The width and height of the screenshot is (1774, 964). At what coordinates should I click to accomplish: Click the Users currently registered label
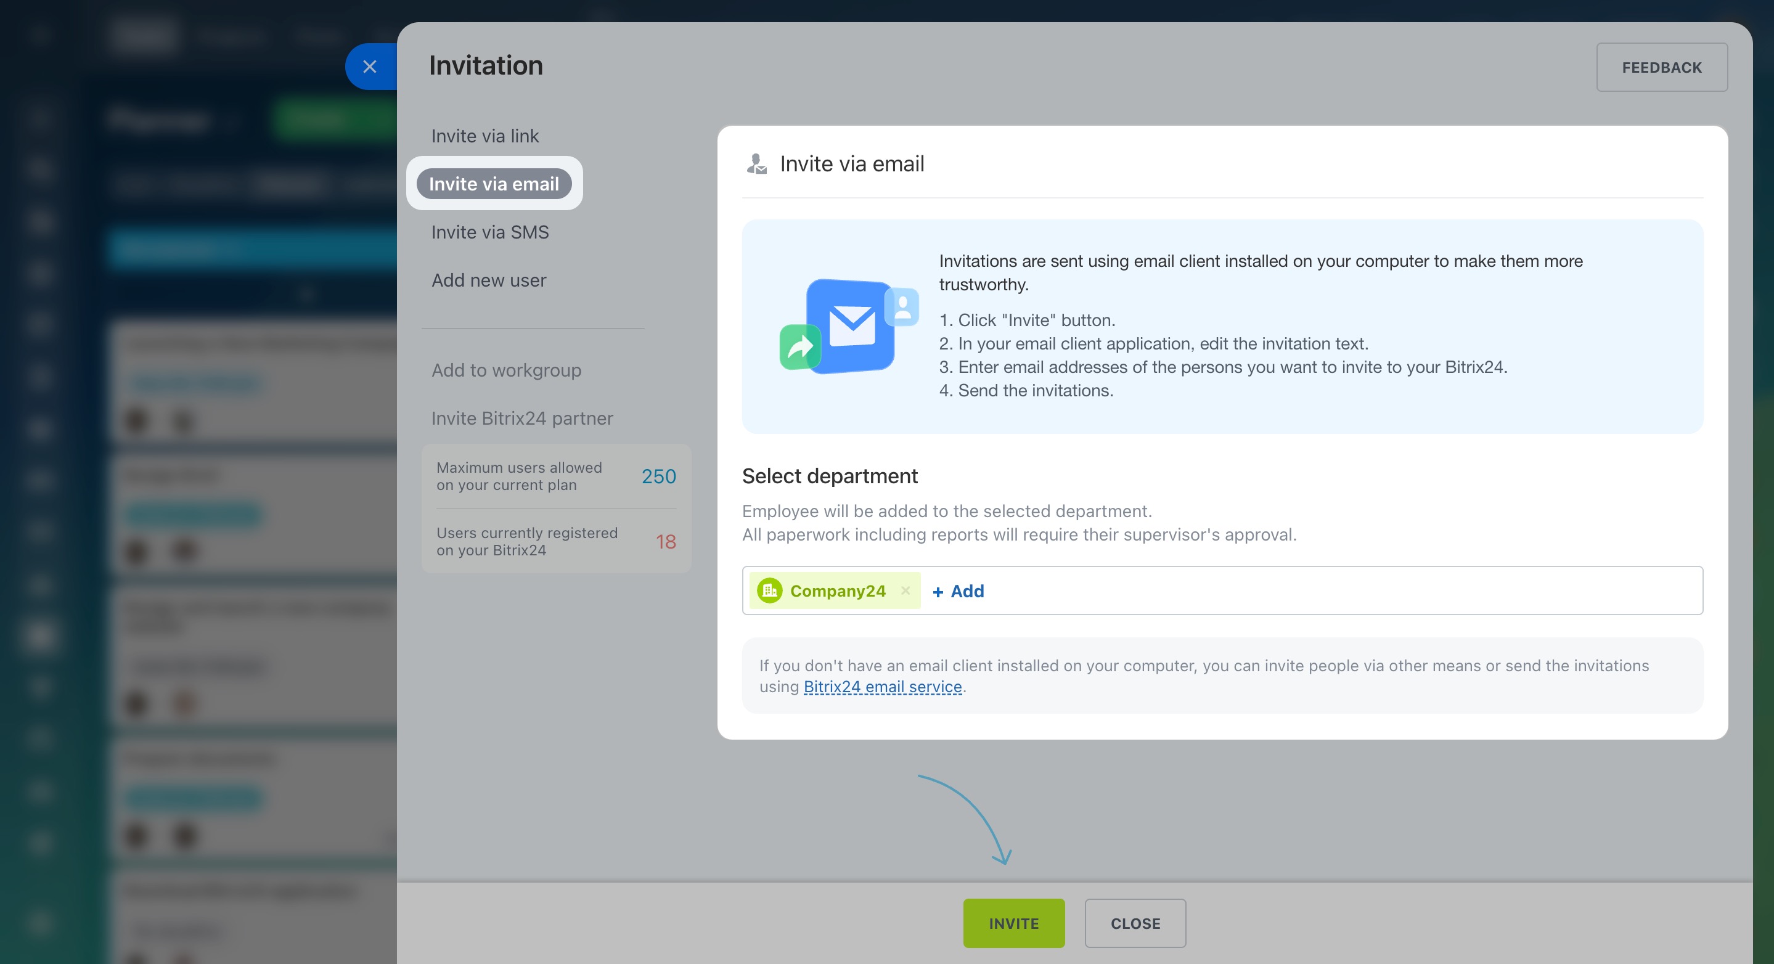526,542
